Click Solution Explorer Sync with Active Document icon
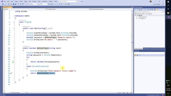Screen dimensions: 171x96 point(148,10)
